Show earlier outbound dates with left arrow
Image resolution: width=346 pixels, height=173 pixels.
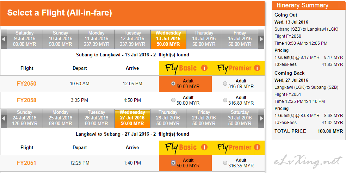4,39
